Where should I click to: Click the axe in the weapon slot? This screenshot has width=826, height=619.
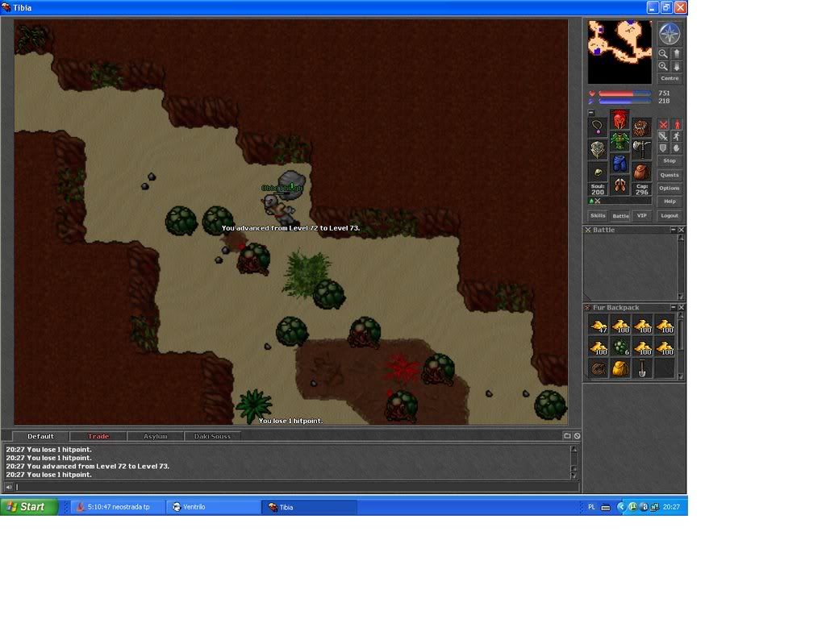click(x=641, y=149)
